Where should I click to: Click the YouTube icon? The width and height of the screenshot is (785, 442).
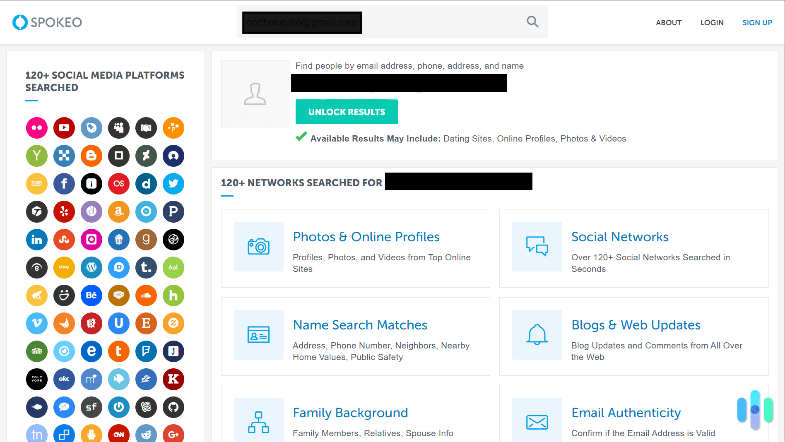64,128
